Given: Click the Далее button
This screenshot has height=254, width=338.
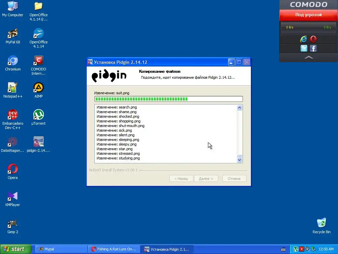Looking at the screenshot, I should coord(206,179).
